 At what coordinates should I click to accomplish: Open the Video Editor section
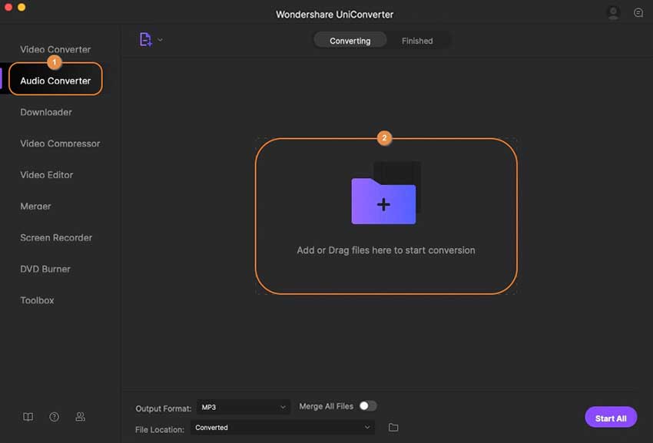pyautogui.click(x=47, y=175)
